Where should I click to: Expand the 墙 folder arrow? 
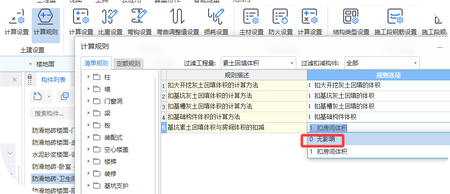click(88, 89)
